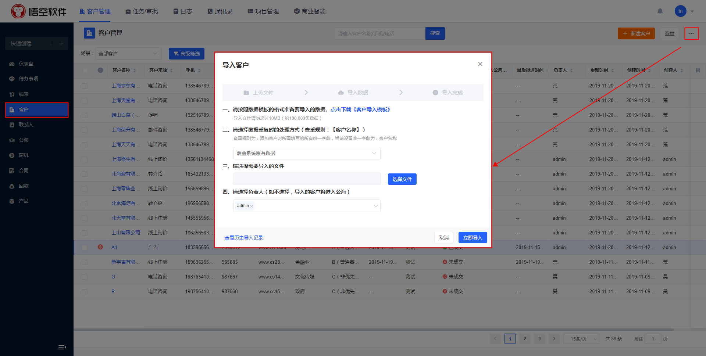Open the 15条/页 page size dropdown
This screenshot has height=356, width=706.
581,339
